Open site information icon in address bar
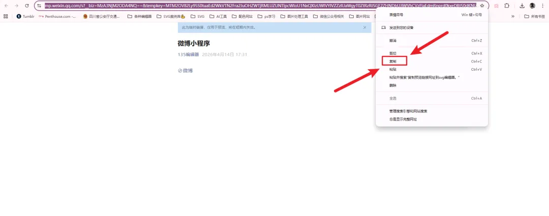The width and height of the screenshot is (549, 216). [x=40, y=6]
